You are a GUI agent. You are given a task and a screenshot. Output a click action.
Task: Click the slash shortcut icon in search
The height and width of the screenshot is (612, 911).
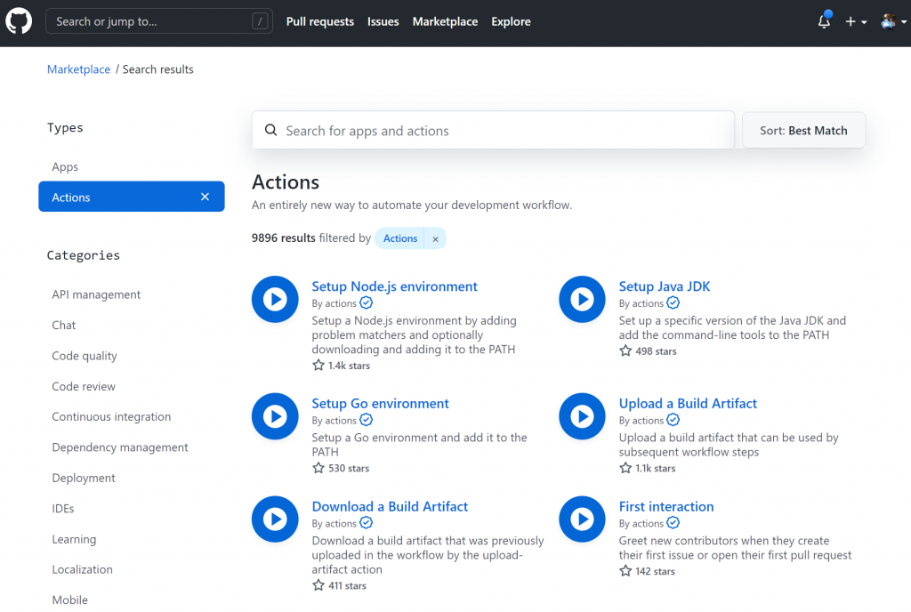tap(260, 21)
